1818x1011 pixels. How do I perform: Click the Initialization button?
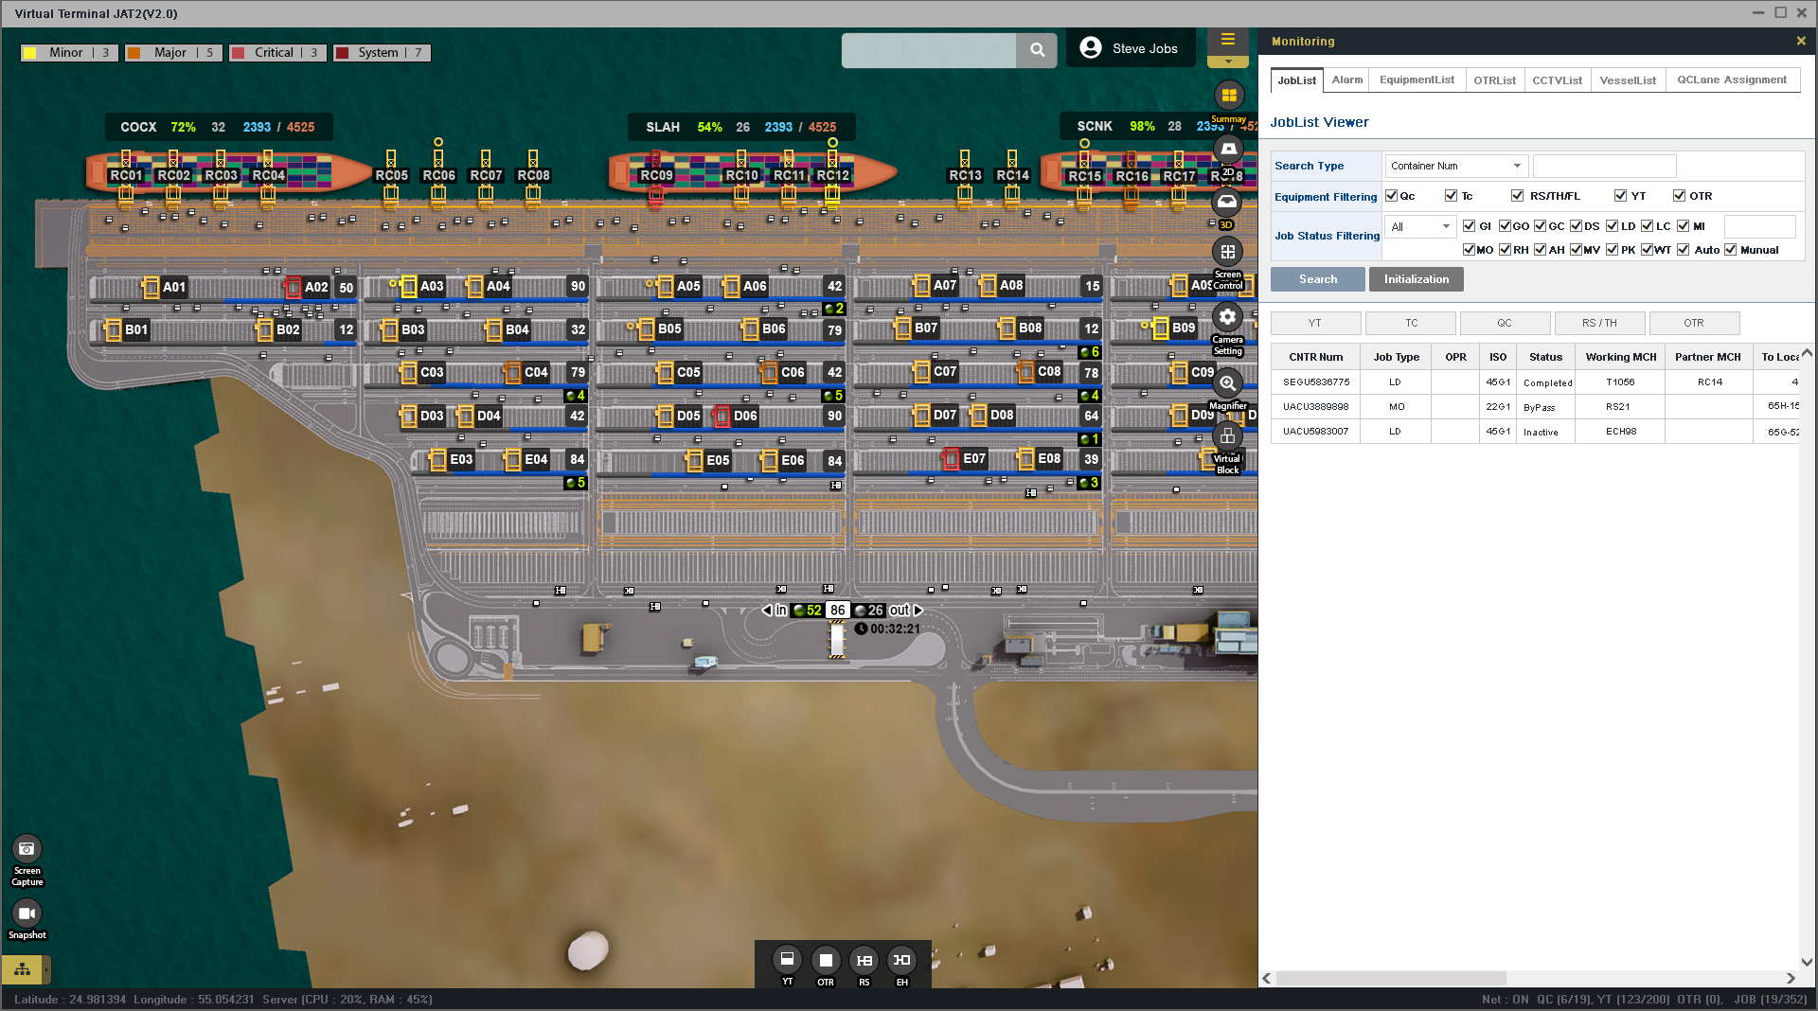pos(1416,279)
